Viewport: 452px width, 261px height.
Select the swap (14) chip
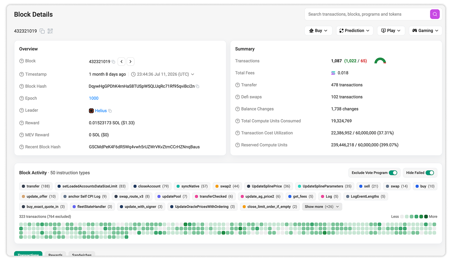pyautogui.click(x=397, y=186)
